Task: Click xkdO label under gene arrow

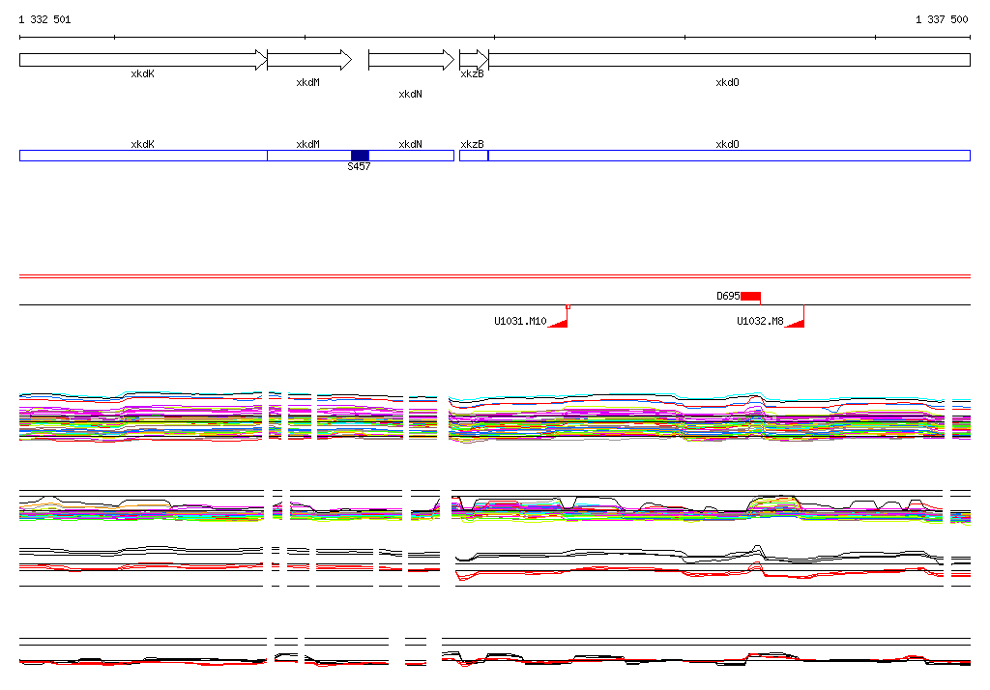Action: 727,83
